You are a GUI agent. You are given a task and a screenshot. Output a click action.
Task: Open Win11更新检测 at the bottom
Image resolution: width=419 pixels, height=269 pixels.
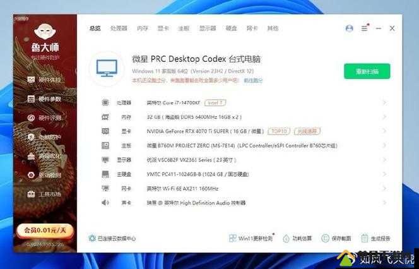[251, 238]
